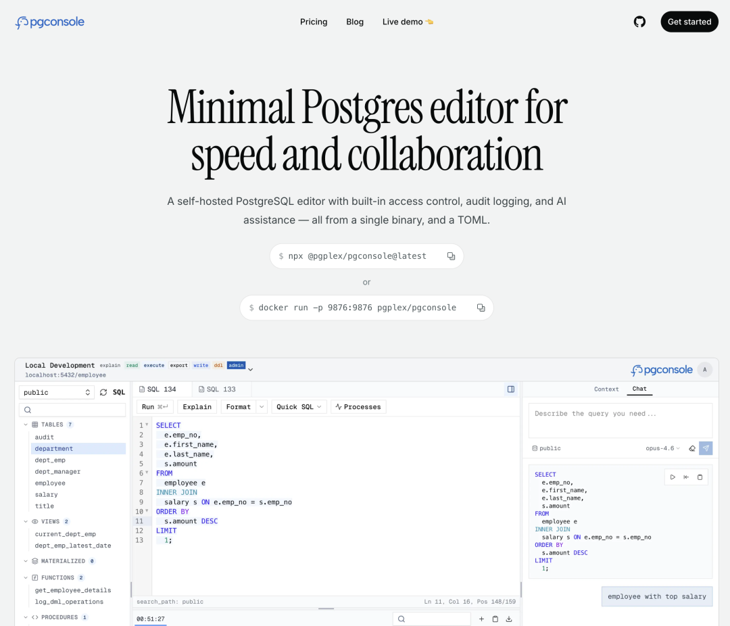Copy the generated SQL snippet clipboard icon
This screenshot has height=626, width=730.
click(700, 477)
